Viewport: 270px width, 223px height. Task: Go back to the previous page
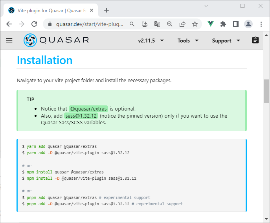[9, 24]
